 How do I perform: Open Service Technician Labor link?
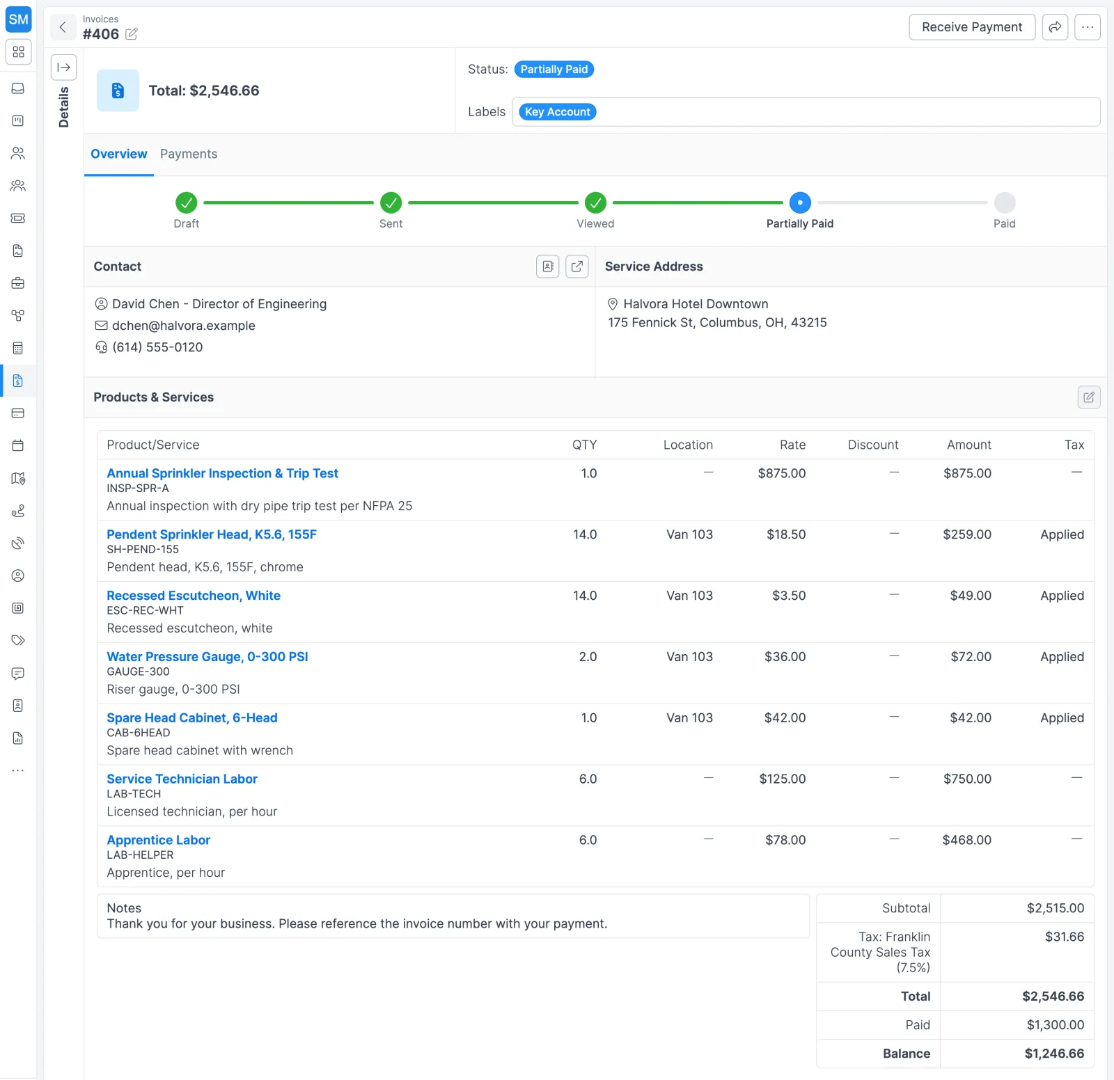click(182, 779)
